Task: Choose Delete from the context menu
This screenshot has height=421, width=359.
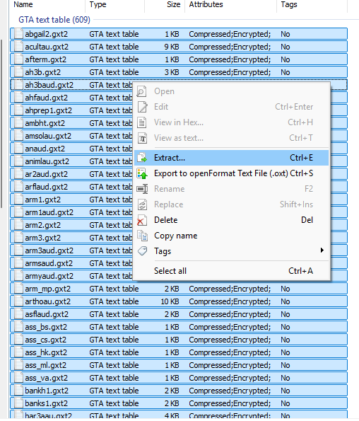Action: point(231,220)
